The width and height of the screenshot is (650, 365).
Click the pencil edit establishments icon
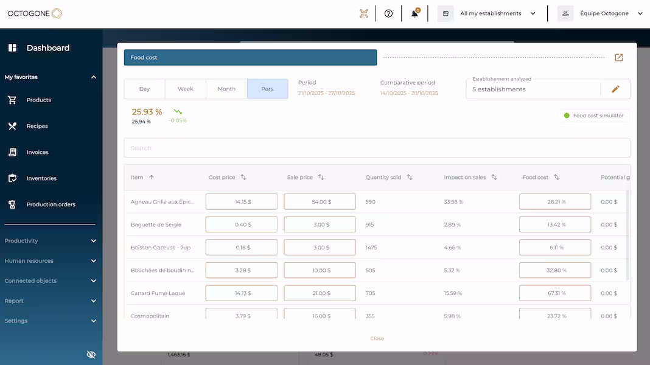click(x=615, y=89)
